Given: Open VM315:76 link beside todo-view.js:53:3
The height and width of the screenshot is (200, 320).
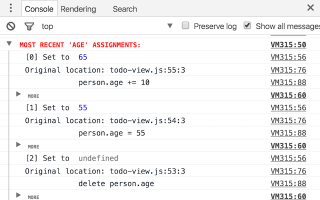Looking at the screenshot, I should coord(288,171).
